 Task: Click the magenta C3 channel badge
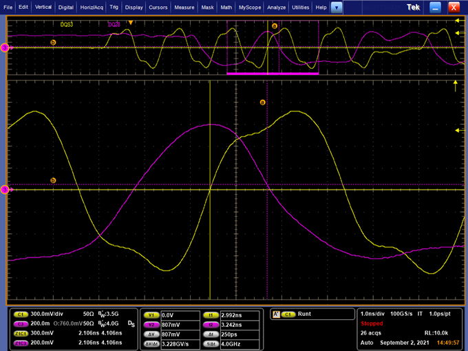click(x=20, y=323)
